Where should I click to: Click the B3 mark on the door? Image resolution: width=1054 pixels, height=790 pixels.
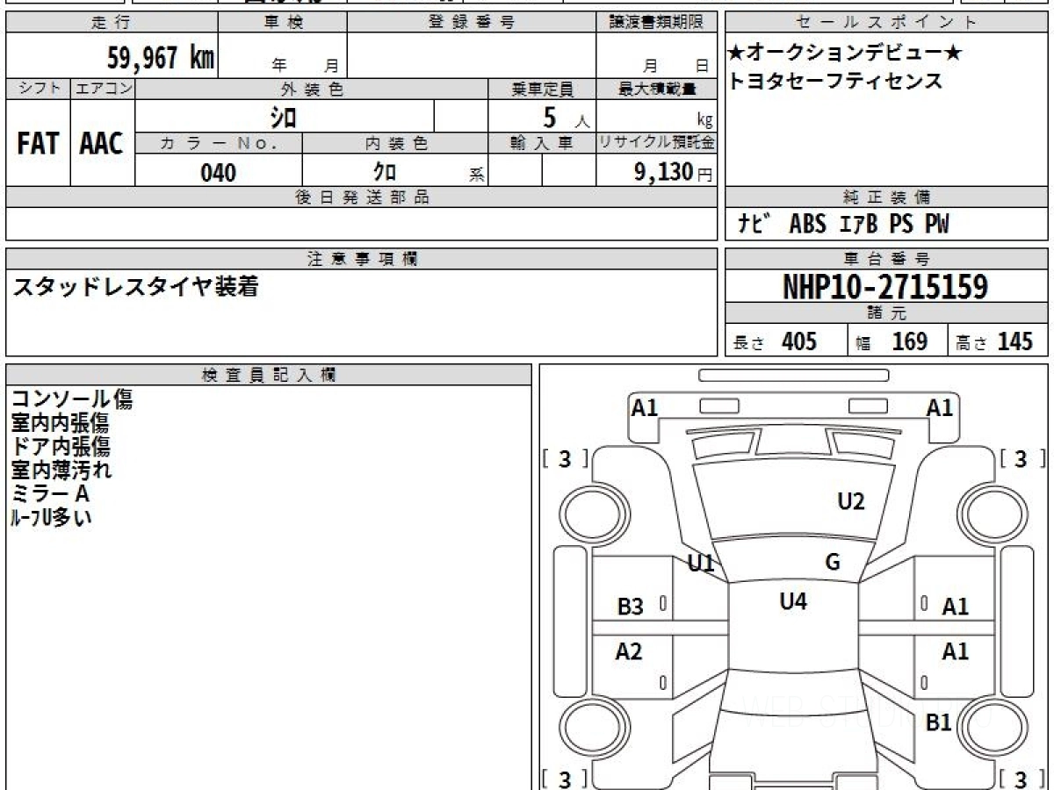tap(631, 607)
